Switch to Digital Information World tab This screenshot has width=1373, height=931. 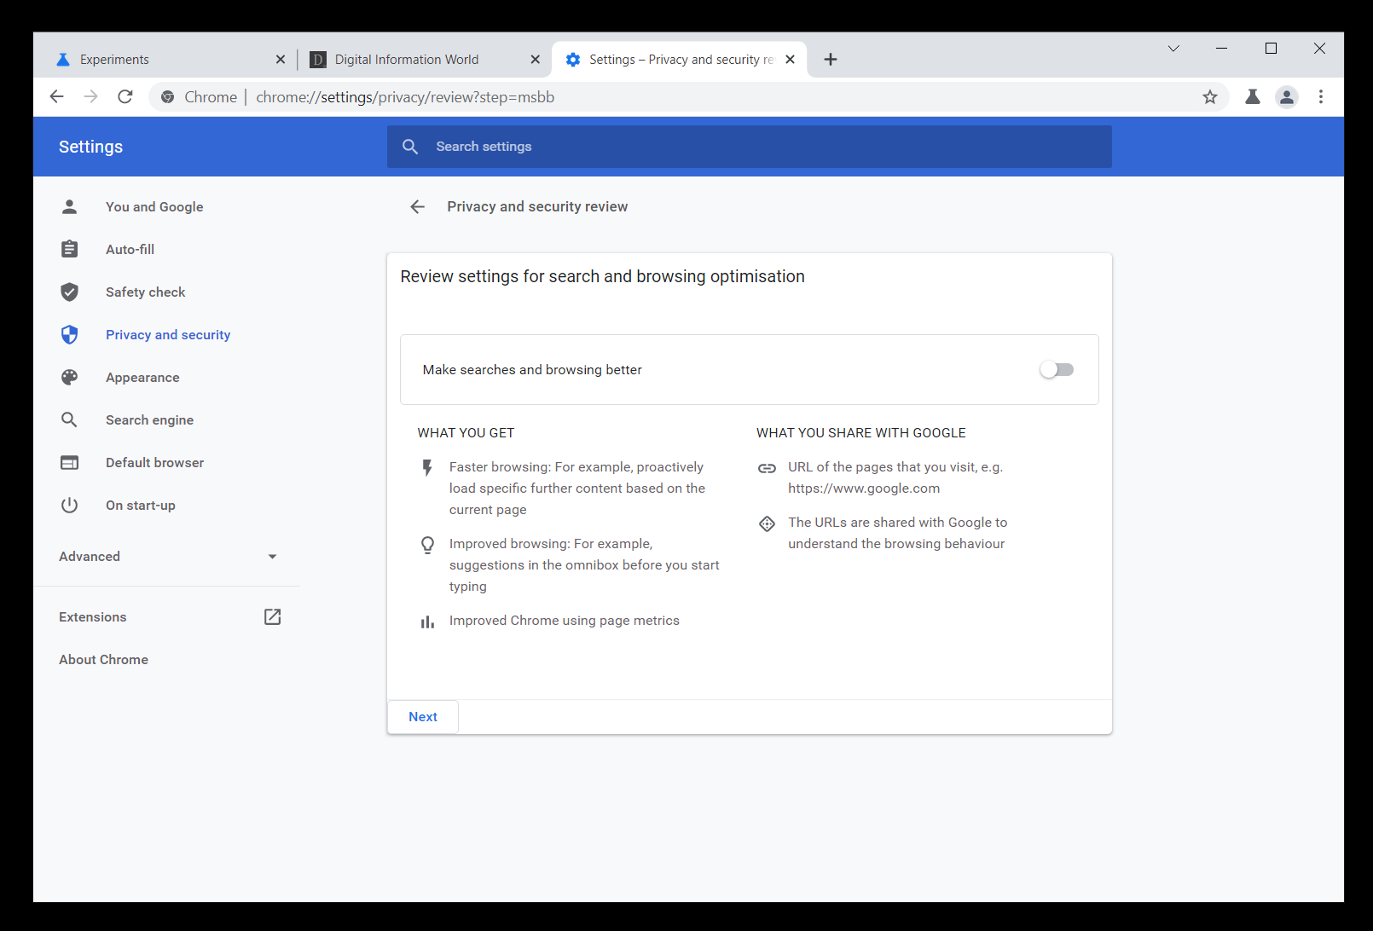coord(425,59)
